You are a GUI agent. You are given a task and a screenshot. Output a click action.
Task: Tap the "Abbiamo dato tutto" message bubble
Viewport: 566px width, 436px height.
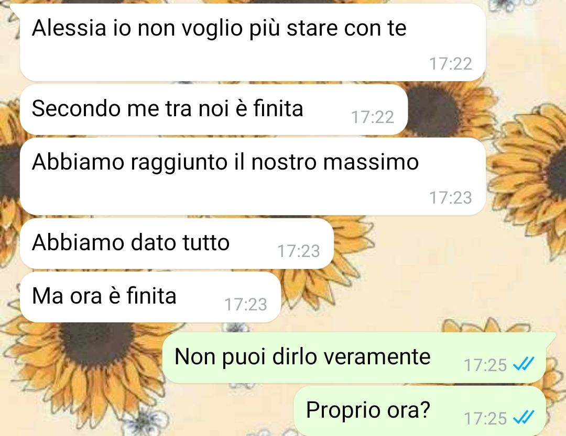[177, 243]
